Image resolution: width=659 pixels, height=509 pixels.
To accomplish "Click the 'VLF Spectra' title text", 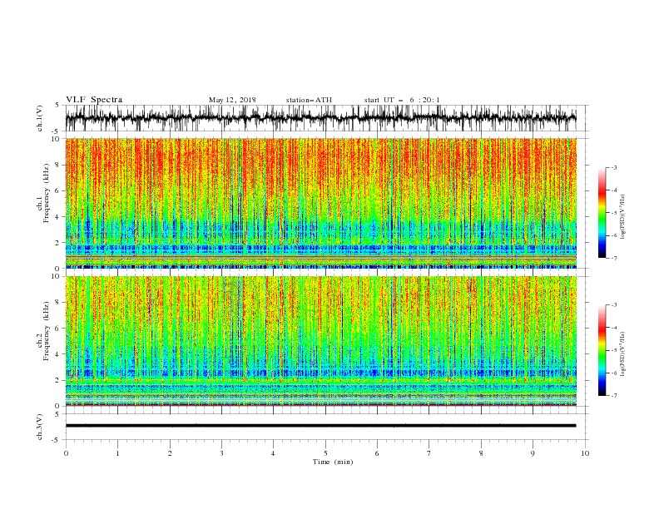I will [94, 100].
